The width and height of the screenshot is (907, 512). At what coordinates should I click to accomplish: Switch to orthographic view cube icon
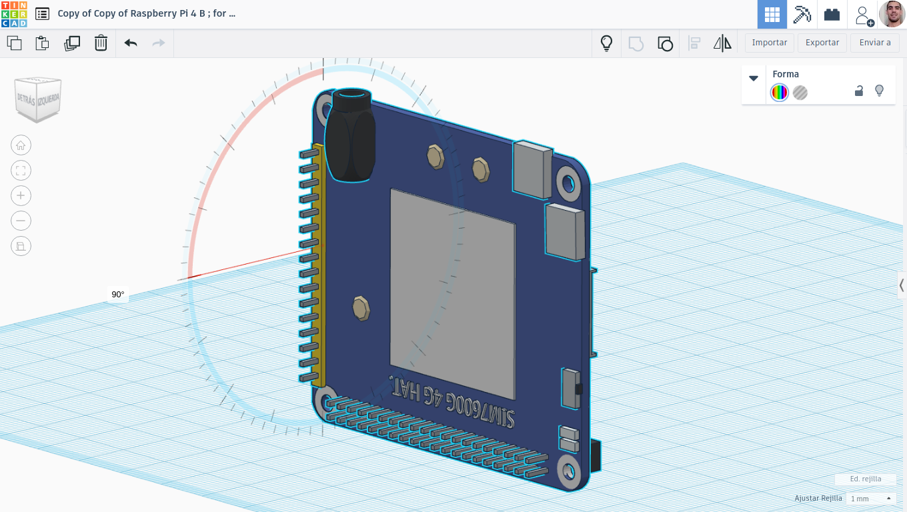(x=21, y=246)
